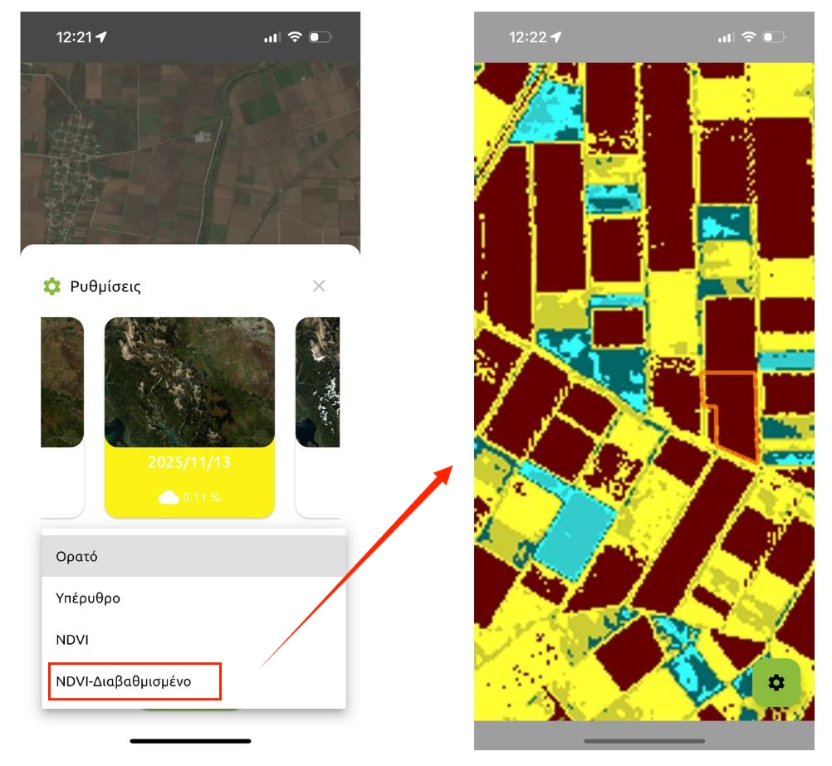Choose Υπέρυθρο from the layer dropdown

pyautogui.click(x=193, y=598)
